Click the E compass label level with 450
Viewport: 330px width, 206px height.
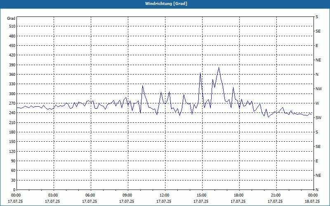[317, 46]
